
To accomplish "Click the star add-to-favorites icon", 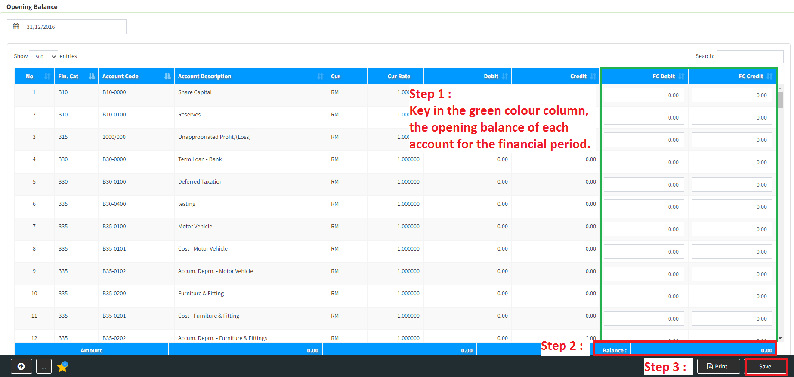I will tap(63, 366).
